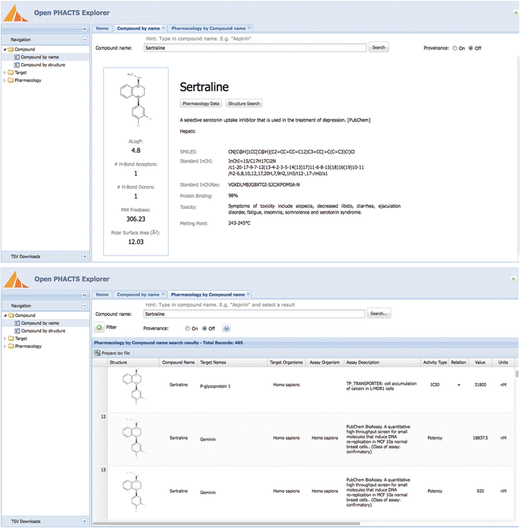Click horizontal scrollbar under results table

[x=226, y=523]
